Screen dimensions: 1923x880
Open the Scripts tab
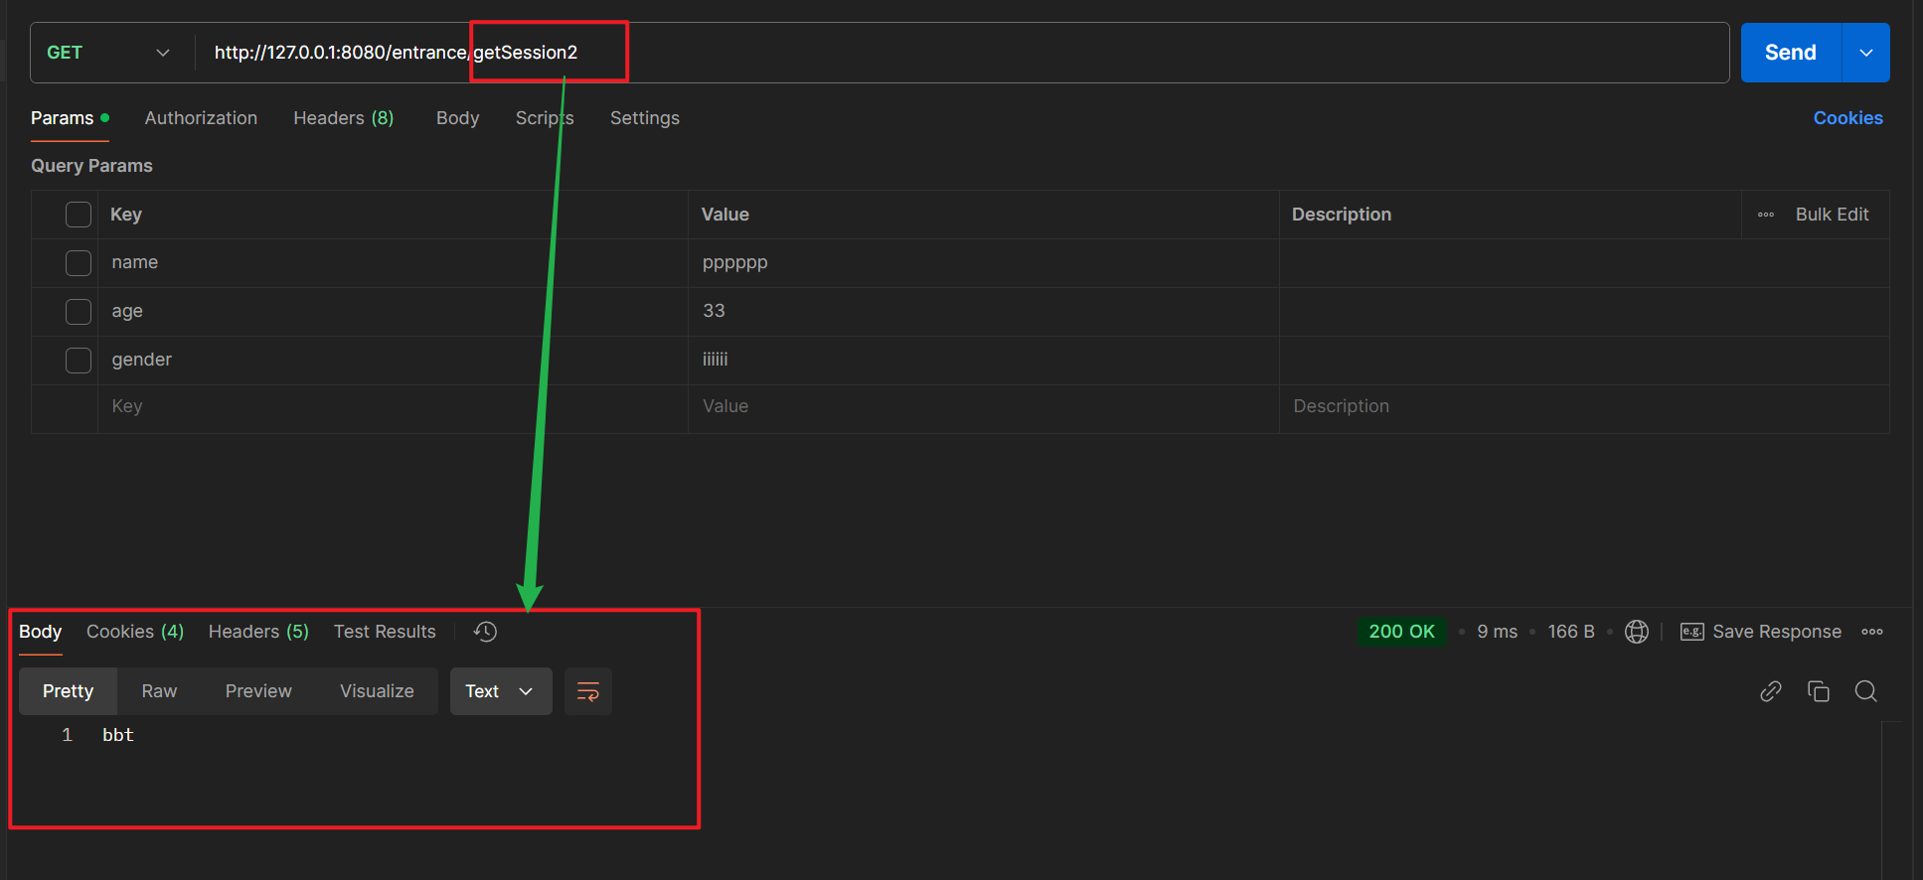coord(545,118)
